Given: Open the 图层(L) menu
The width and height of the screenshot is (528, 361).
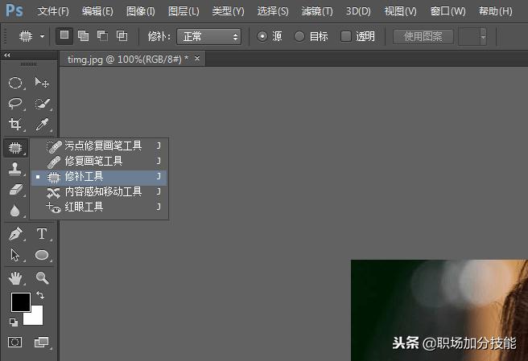Looking at the screenshot, I should click(184, 11).
